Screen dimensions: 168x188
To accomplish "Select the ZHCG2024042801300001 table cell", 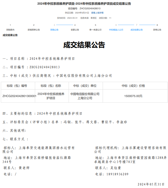I will 19,96.
